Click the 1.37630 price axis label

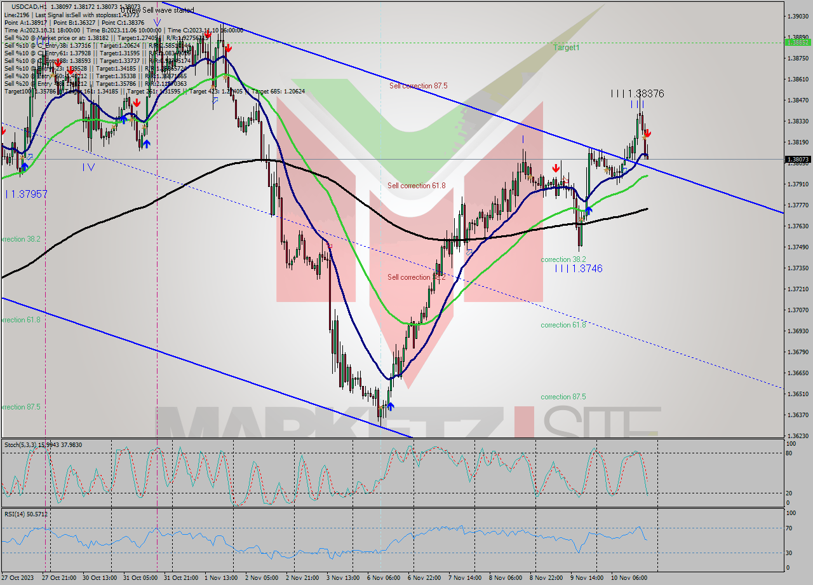point(797,226)
